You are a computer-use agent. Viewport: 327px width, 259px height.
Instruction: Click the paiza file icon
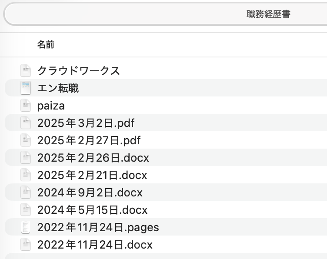click(26, 105)
